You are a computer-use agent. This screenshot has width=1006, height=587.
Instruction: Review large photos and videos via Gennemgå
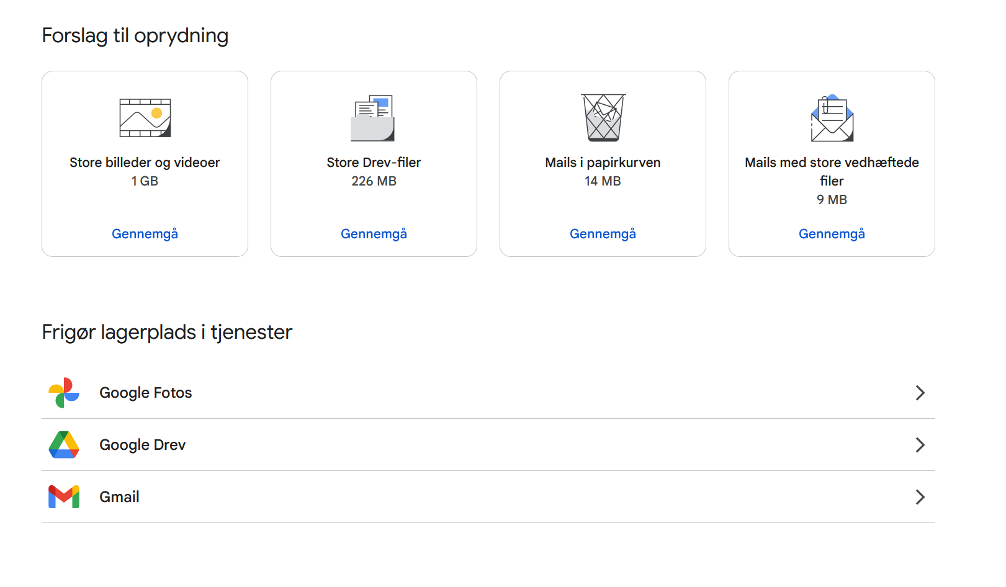click(x=145, y=234)
